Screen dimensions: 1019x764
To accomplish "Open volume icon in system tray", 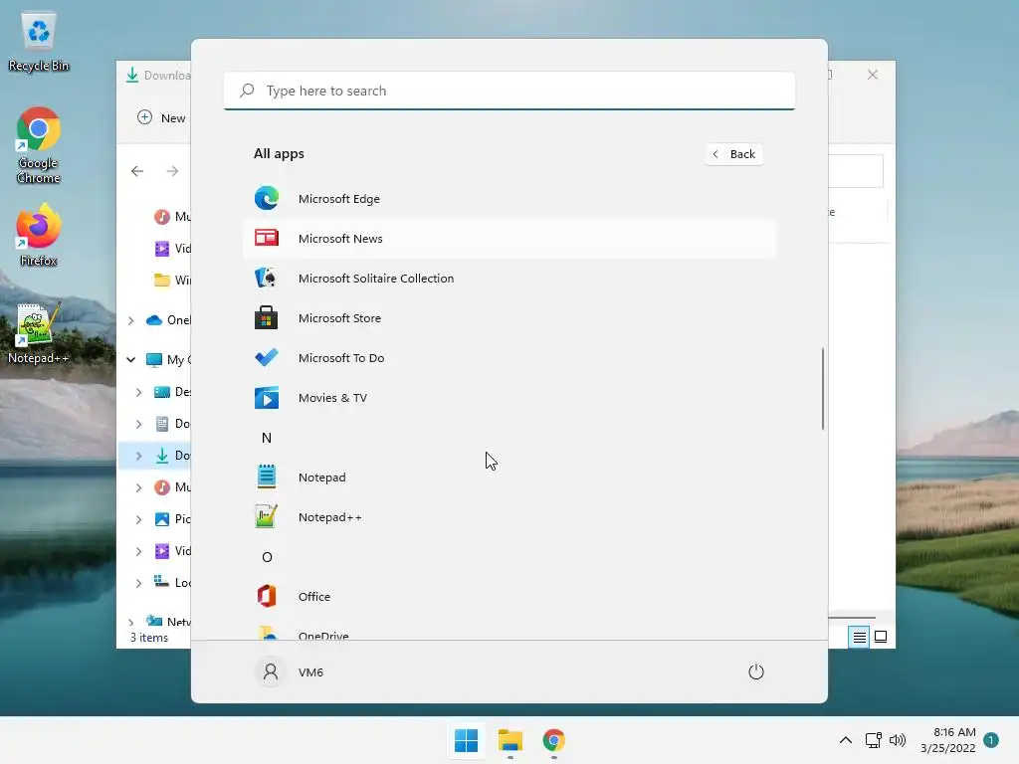I will [898, 740].
